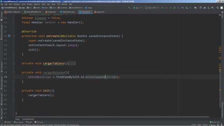The height and width of the screenshot is (126, 224).
Task: Open the Gradle tool window on right edge
Action: [222, 15]
